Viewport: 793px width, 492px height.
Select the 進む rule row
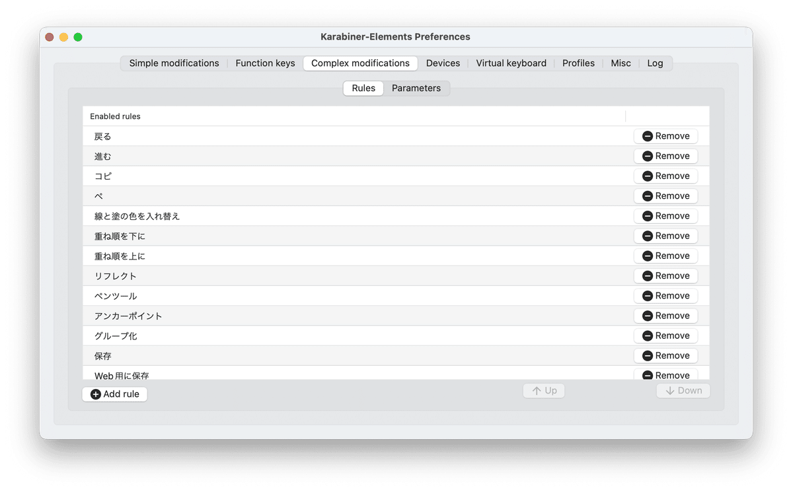(396, 156)
